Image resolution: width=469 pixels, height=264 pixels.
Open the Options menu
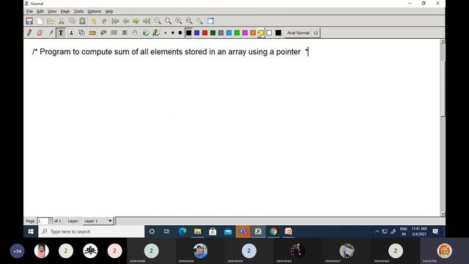[x=95, y=12]
